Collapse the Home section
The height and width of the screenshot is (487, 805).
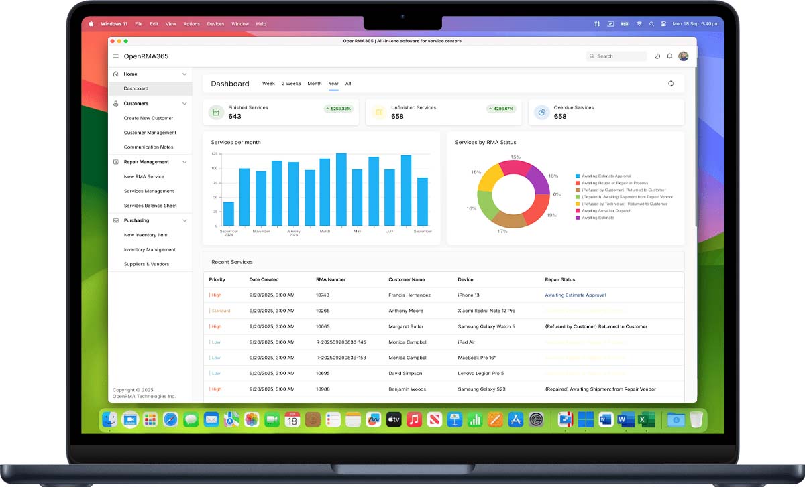(x=185, y=74)
